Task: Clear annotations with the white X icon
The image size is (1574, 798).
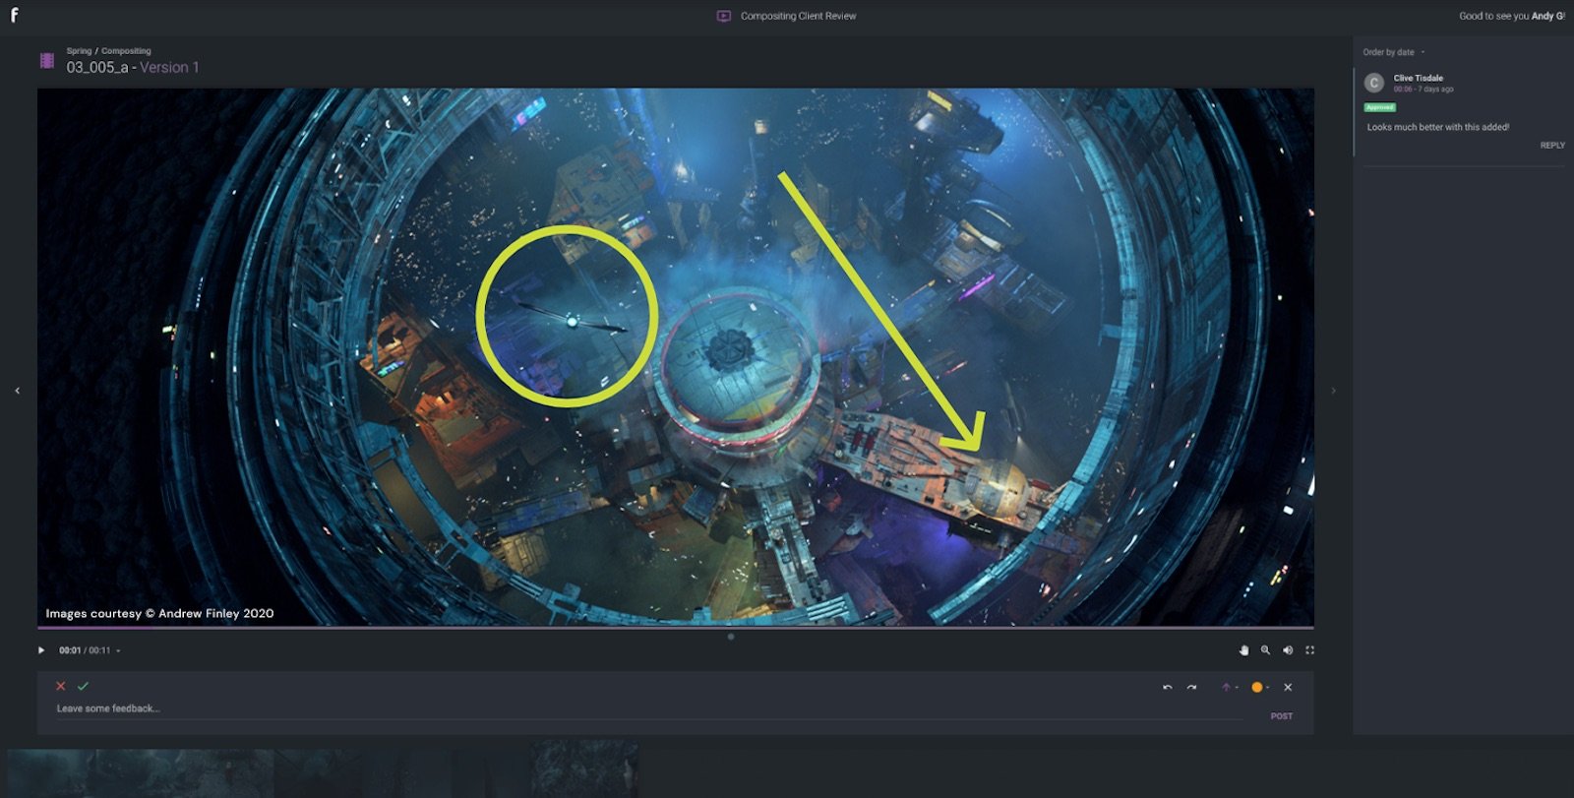Action: pyautogui.click(x=1288, y=688)
